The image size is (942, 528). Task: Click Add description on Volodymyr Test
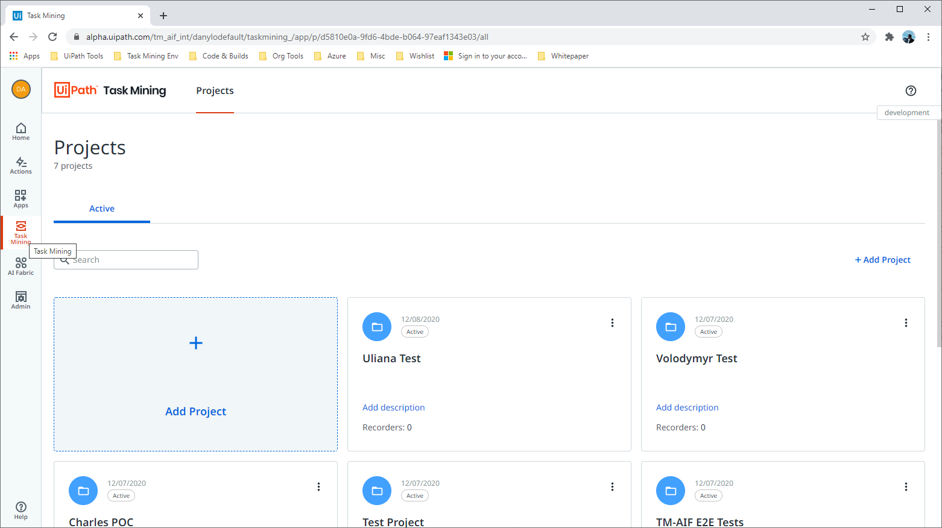(x=688, y=407)
